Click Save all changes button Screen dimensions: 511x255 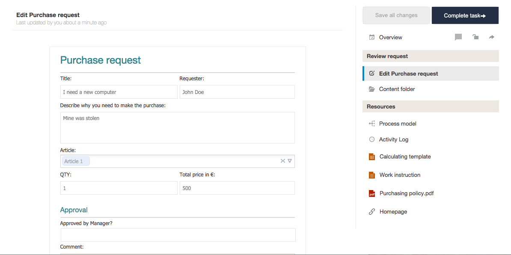[396, 15]
